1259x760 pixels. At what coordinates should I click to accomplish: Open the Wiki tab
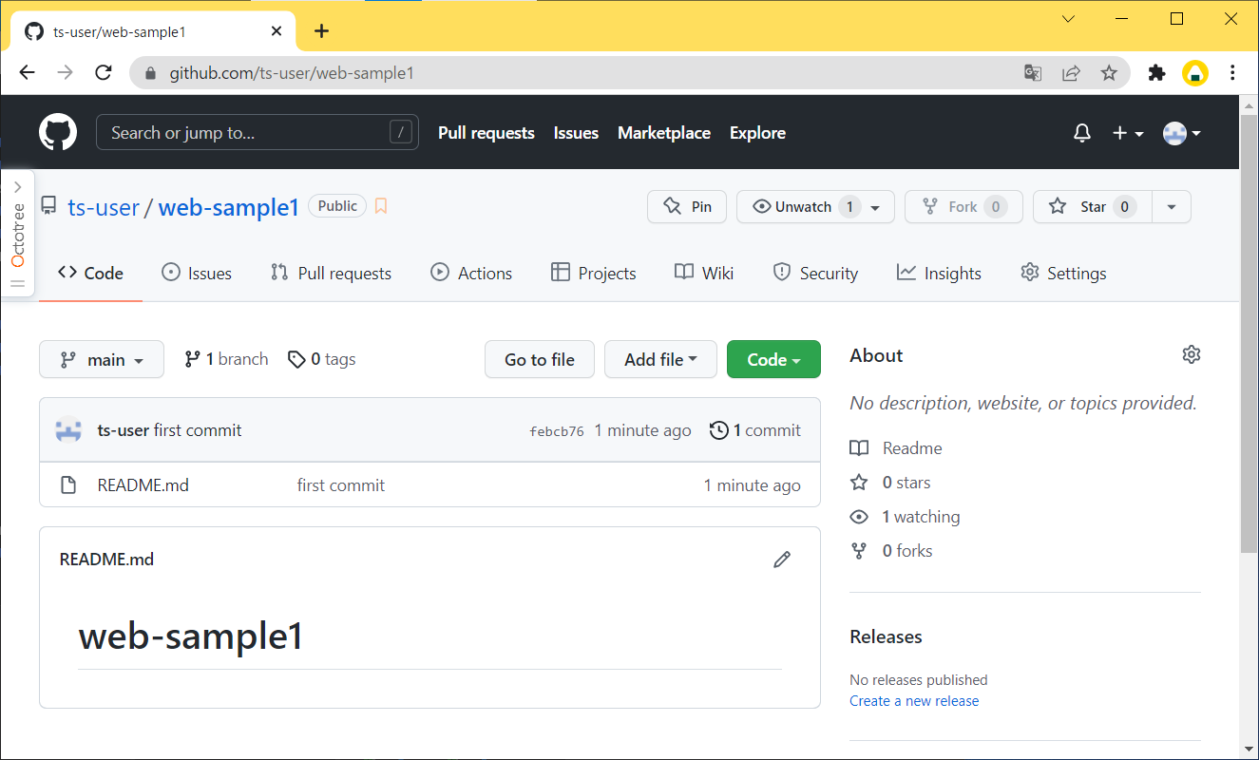click(704, 273)
